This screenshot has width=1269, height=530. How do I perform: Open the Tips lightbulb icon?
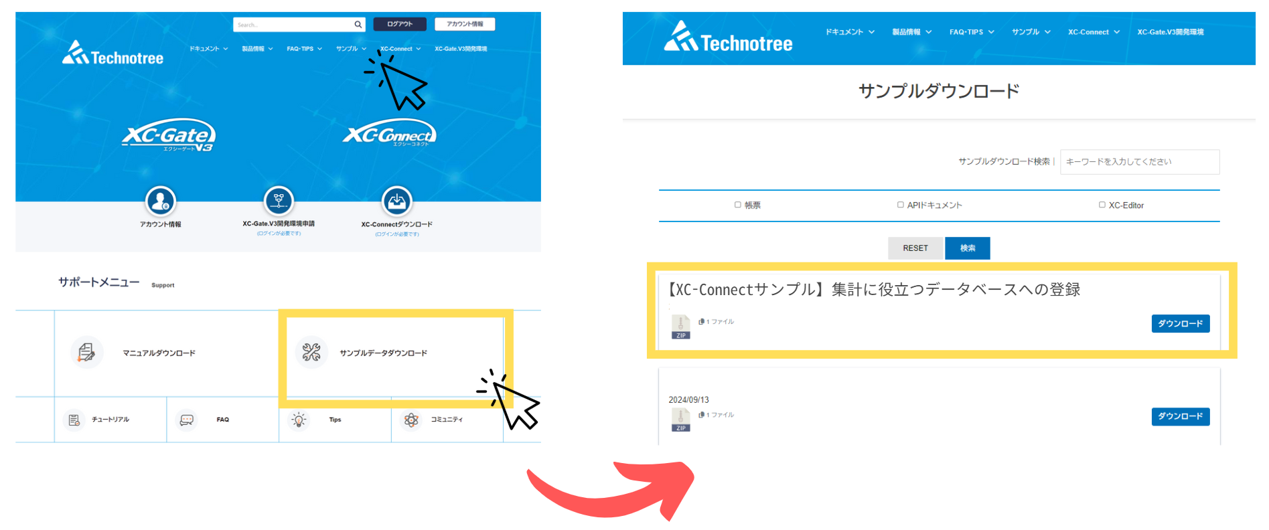(299, 420)
